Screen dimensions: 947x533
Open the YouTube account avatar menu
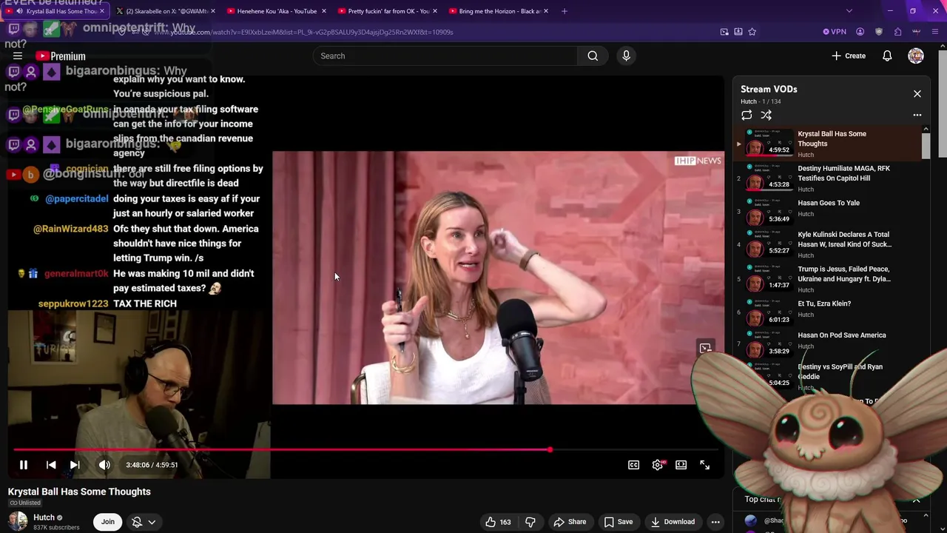click(916, 56)
